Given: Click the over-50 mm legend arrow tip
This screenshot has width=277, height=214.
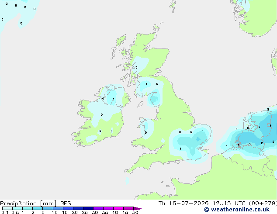Looking at the screenshot, I should pos(138,208).
